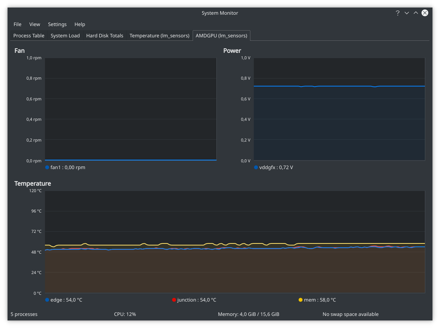Select the AMDGPU (lm_sensors) tab
The width and height of the screenshot is (440, 328).
(x=221, y=35)
